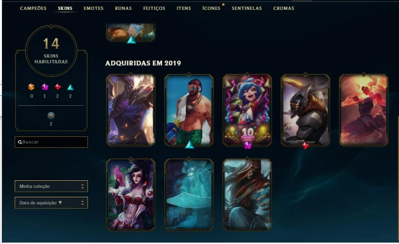Click the pink Mythic rarity gem icon

pos(45,87)
